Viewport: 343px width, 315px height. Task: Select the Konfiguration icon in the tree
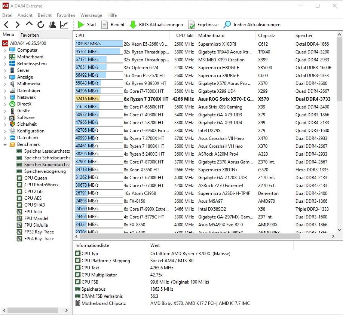(12, 131)
